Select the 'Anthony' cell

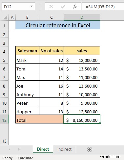click(27, 93)
